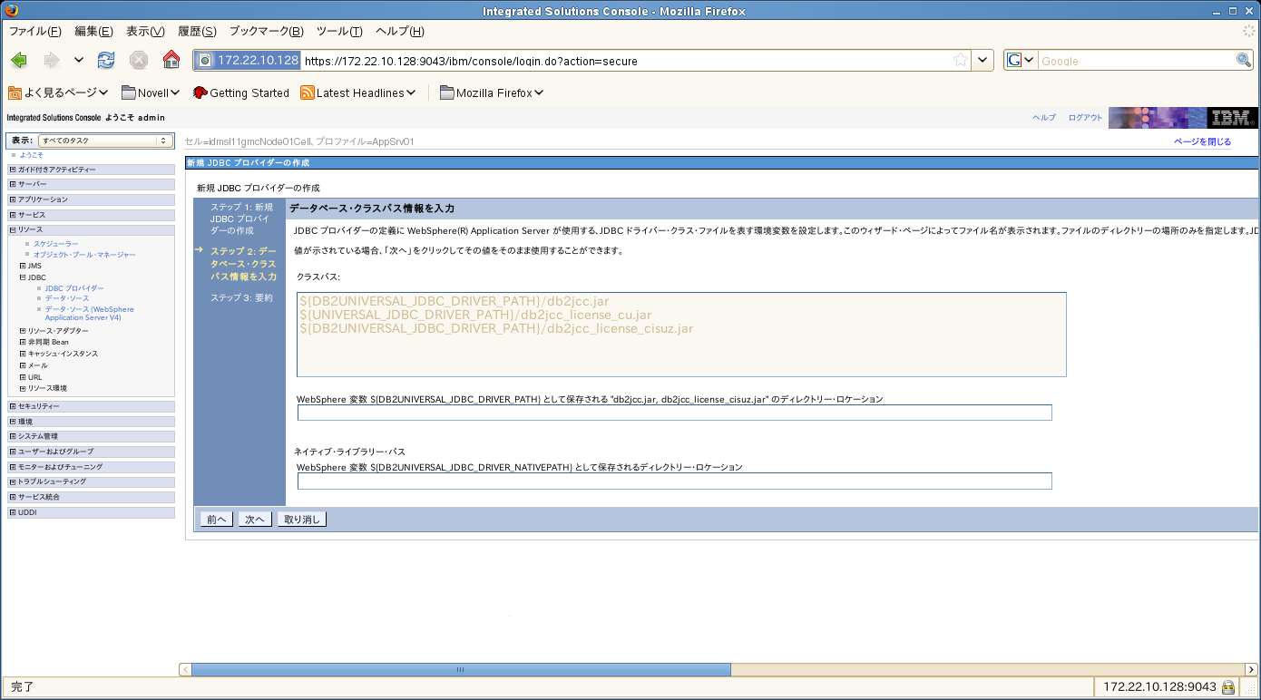Click the forward navigation arrow
The image size is (1261, 700).
pyautogui.click(x=51, y=61)
